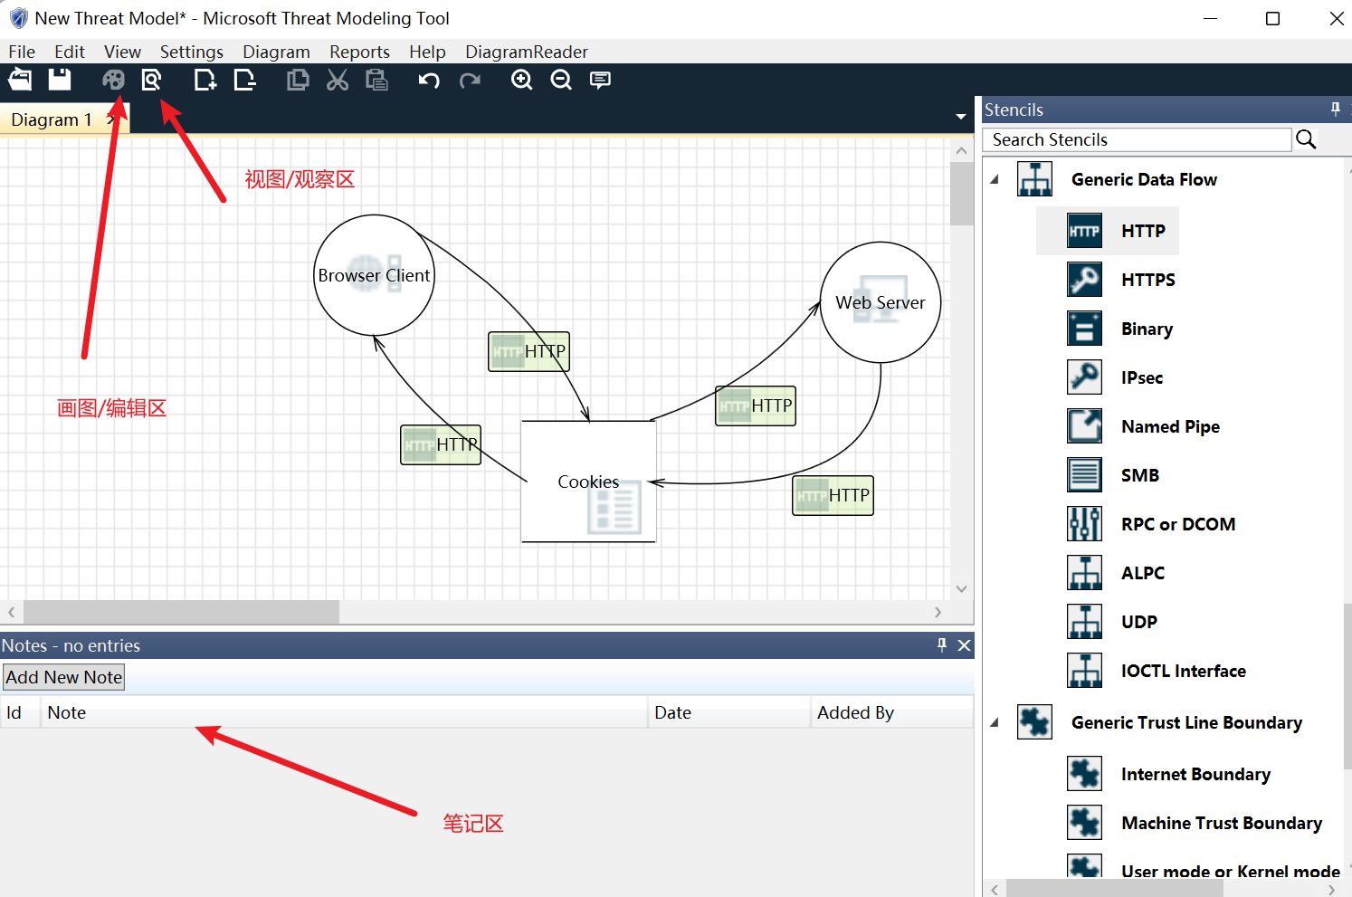The height and width of the screenshot is (897, 1352).
Task: Select the HTTP stencil
Action: pyautogui.click(x=1108, y=231)
